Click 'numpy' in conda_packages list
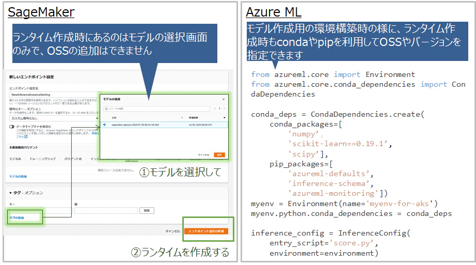The height and width of the screenshot is (265, 476). pyautogui.click(x=303, y=134)
